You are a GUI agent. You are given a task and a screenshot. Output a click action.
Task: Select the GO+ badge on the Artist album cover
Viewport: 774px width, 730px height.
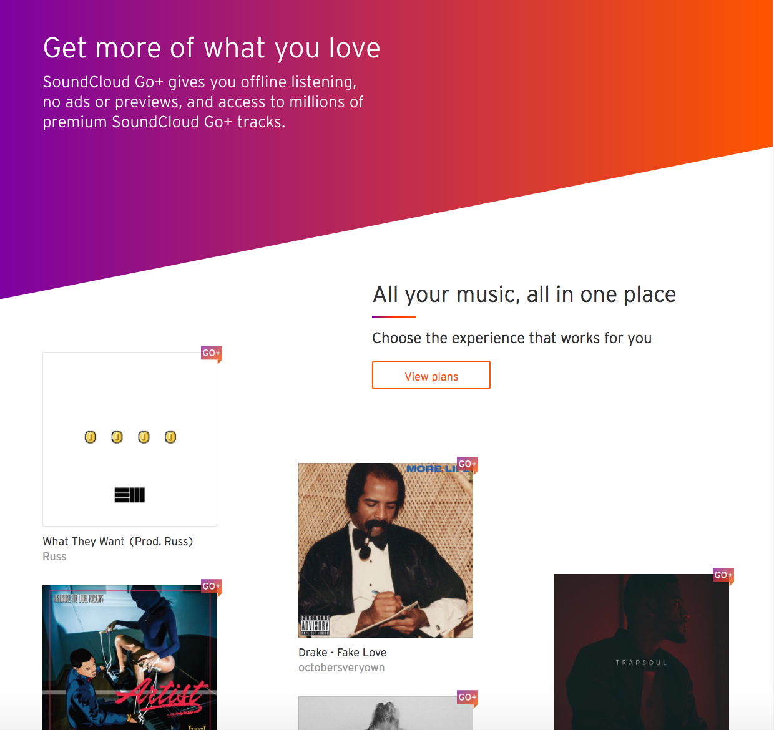(x=212, y=587)
